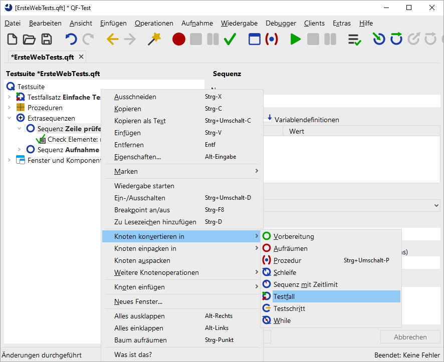The width and height of the screenshot is (444, 362).
Task: Convert node to Testfall
Action: click(331, 296)
